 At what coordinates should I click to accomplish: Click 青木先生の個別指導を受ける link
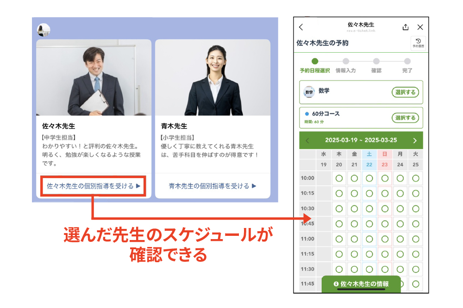213,186
